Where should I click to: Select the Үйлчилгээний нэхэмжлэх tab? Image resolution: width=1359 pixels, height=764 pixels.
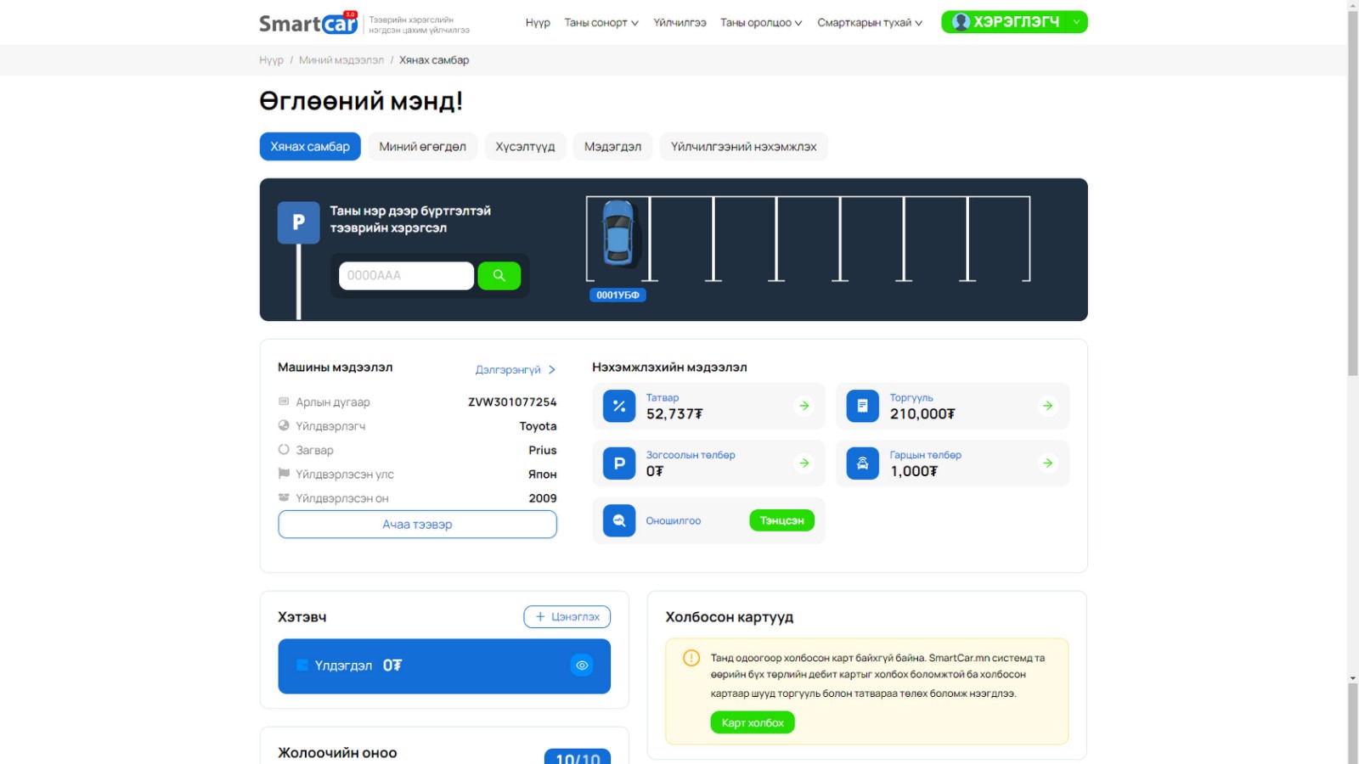(x=743, y=147)
